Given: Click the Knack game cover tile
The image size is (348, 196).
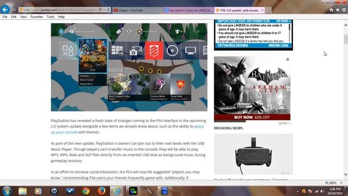Looking at the screenshot, I should [92, 56].
